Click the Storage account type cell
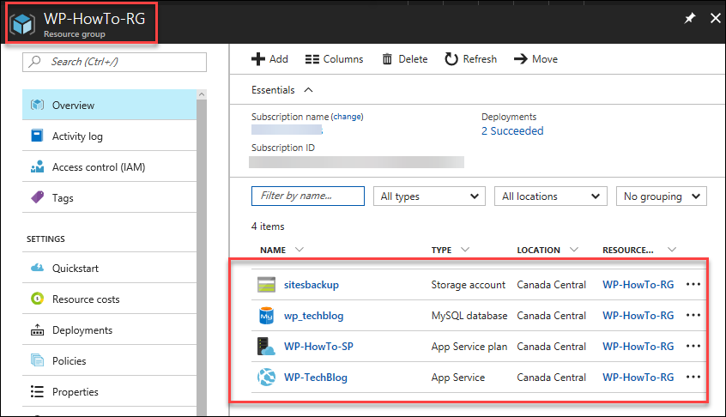726x417 pixels. click(468, 285)
